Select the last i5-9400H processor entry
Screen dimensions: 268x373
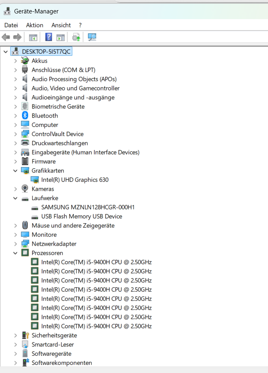point(96,326)
